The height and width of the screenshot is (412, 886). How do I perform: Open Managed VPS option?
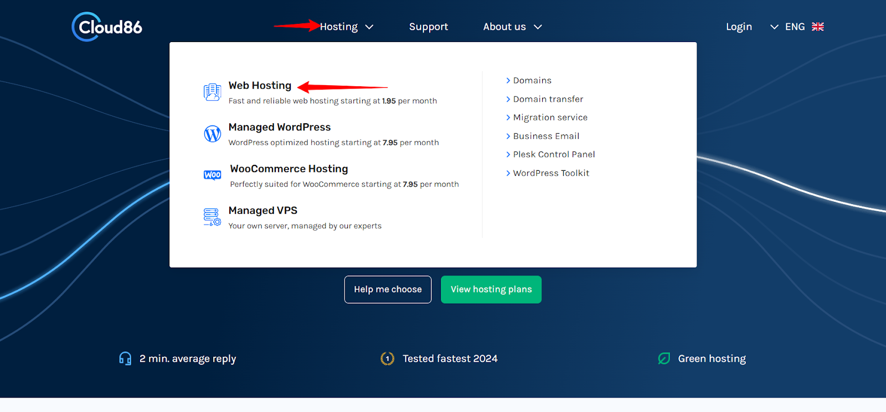pos(263,211)
